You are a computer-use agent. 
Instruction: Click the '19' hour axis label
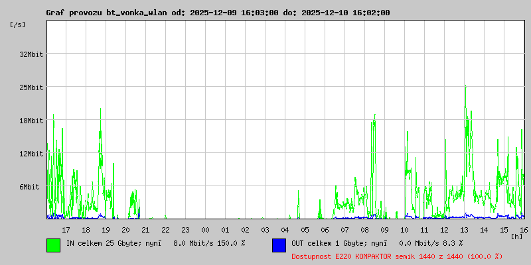click(106, 230)
